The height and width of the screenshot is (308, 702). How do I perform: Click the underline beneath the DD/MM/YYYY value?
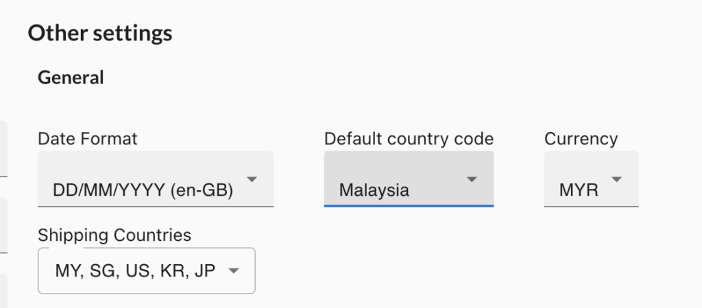tap(156, 205)
